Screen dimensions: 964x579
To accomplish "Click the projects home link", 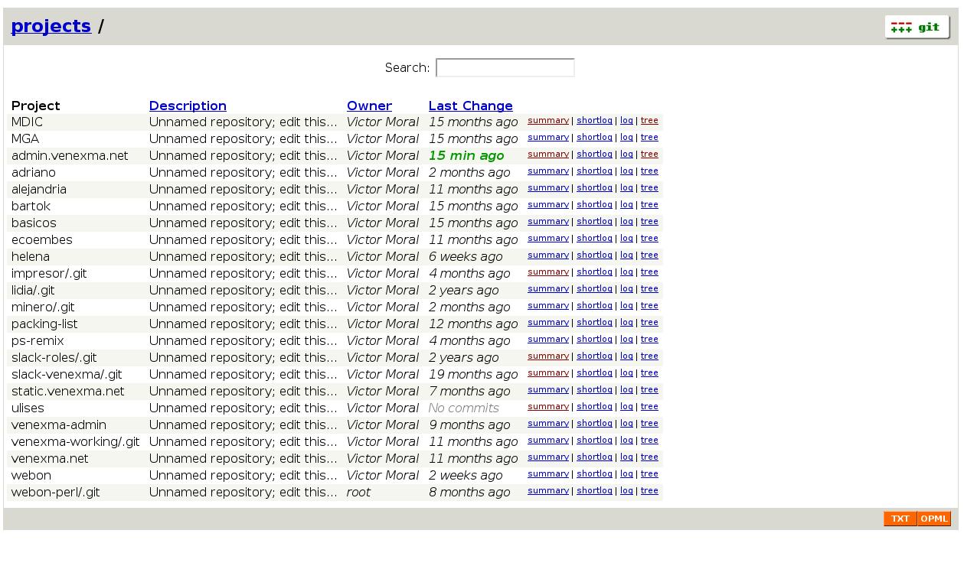I will pos(51,26).
